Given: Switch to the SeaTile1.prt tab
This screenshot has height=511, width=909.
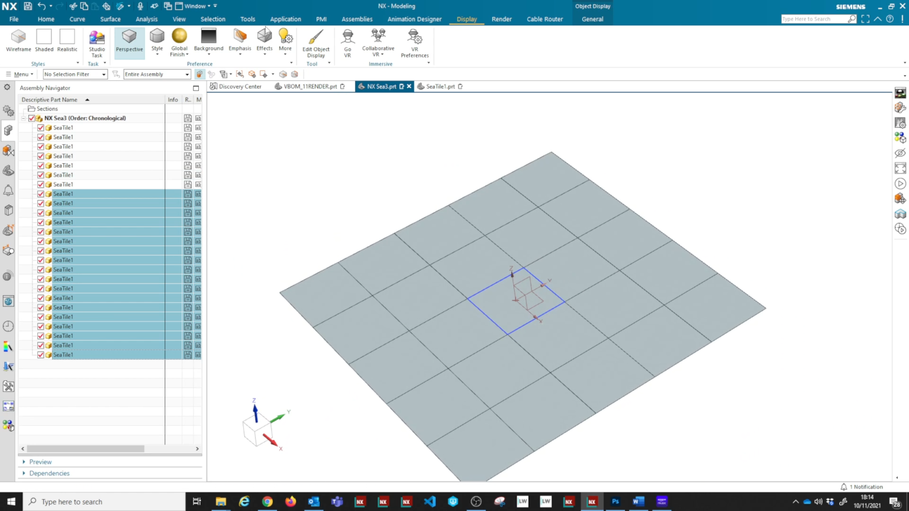Looking at the screenshot, I should click(440, 86).
